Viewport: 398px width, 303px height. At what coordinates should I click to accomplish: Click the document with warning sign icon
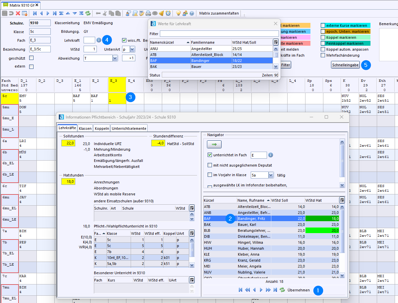135,13
